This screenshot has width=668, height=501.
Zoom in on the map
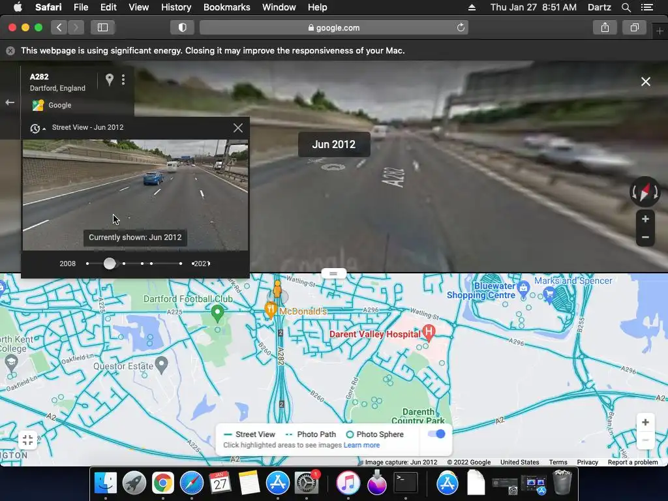[x=645, y=422]
